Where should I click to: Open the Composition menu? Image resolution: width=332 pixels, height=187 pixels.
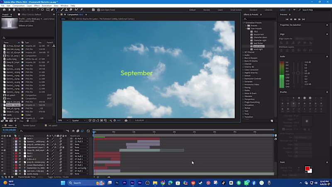(18, 6)
